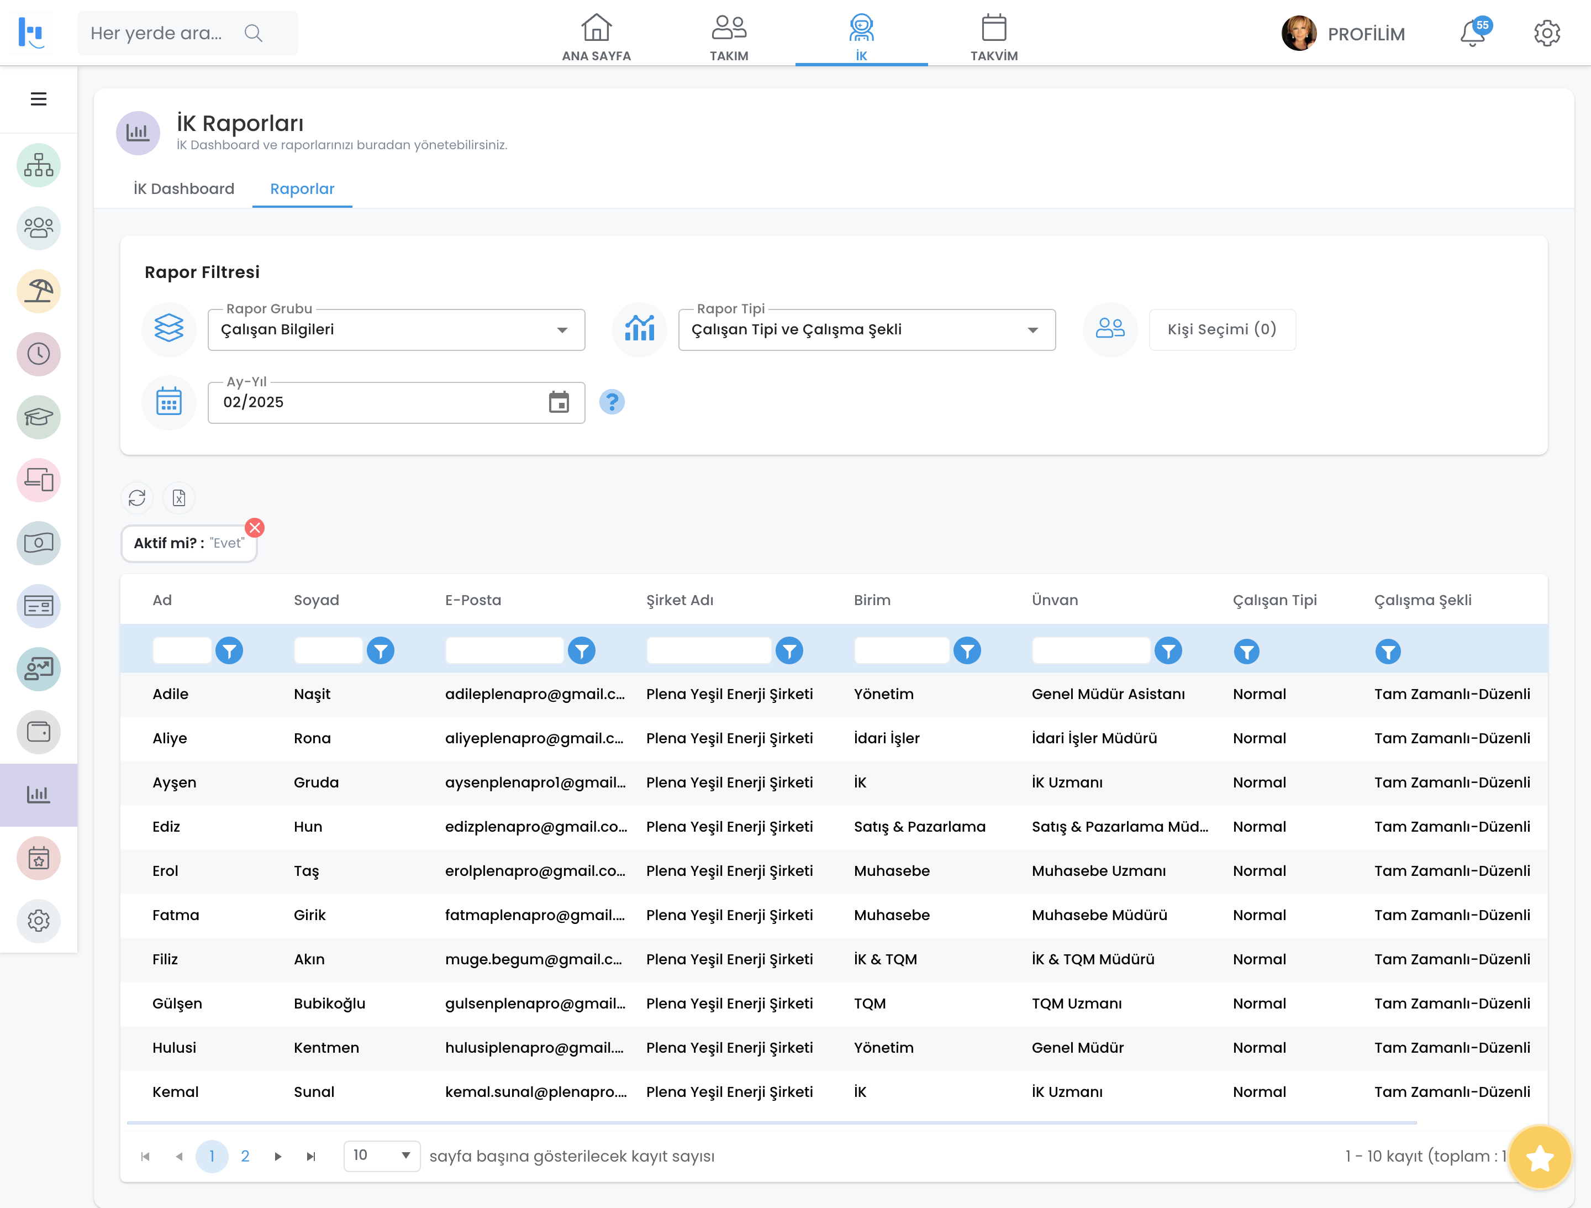The height and width of the screenshot is (1208, 1591).
Task: Go to page 2 of results
Action: pos(245,1156)
